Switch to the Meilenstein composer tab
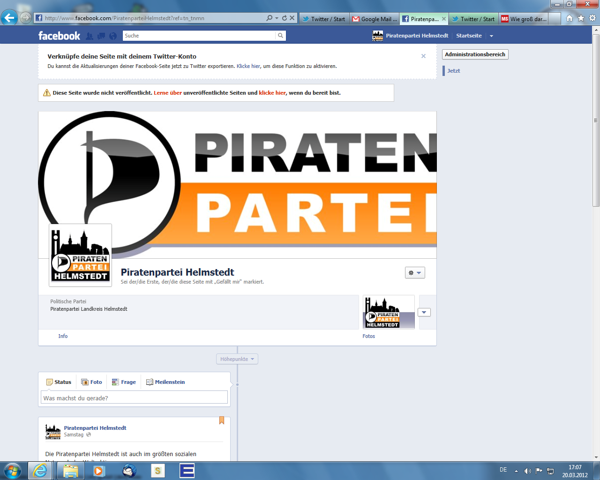 tap(165, 382)
